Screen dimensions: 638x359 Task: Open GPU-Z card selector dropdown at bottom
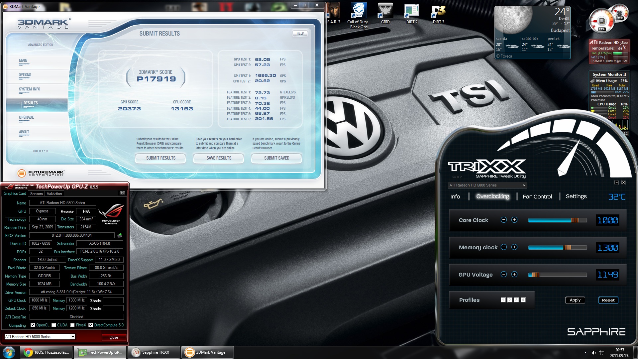tap(40, 337)
